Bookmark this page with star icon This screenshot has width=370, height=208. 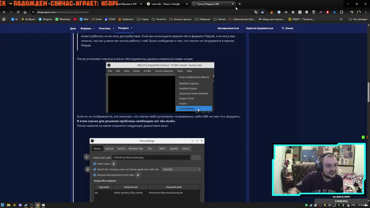[262, 12]
